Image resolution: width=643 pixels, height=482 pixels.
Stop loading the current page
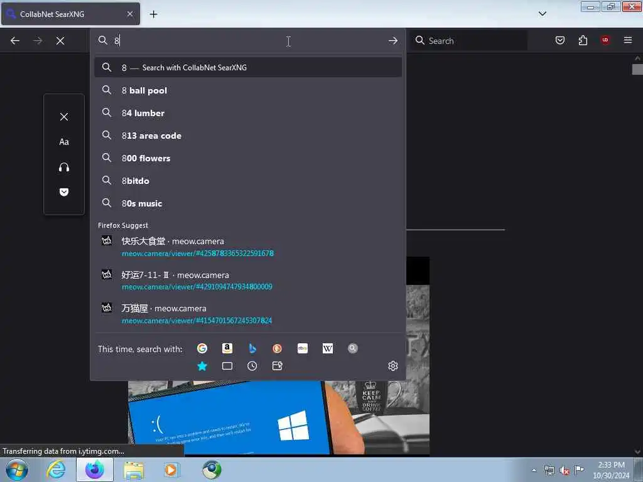point(60,41)
